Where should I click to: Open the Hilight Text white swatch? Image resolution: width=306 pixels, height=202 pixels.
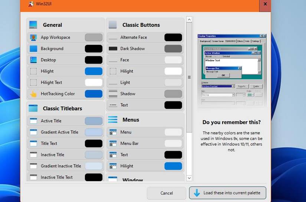94,82
